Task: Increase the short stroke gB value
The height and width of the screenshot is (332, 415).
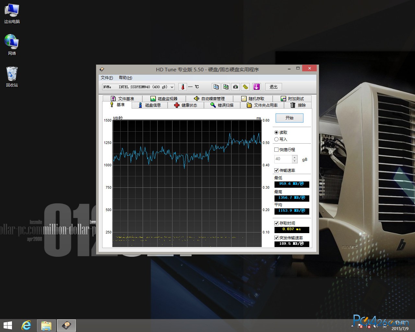Action: 294,157
